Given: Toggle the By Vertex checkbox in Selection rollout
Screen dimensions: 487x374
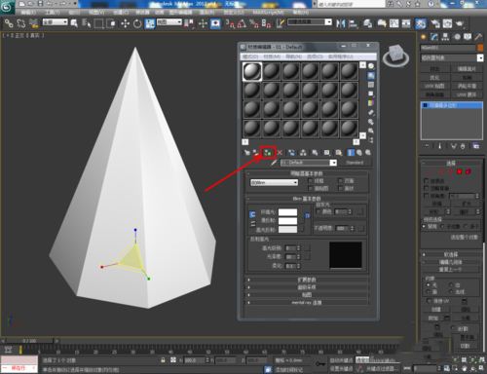Looking at the screenshot, I should [x=427, y=181].
